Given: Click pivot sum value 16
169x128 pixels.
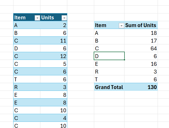Looking at the screenshot, I should click(x=141, y=64).
